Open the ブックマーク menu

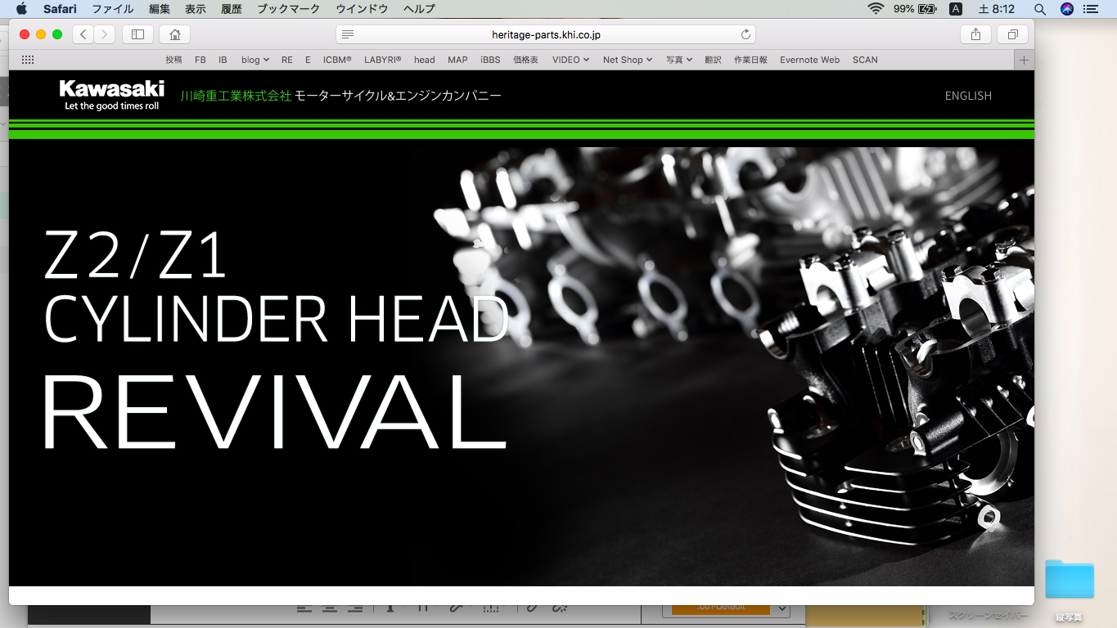(289, 9)
